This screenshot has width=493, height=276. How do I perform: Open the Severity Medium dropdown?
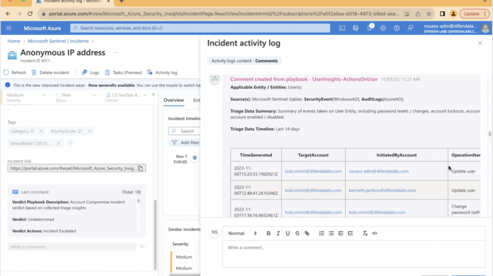pos(26,97)
